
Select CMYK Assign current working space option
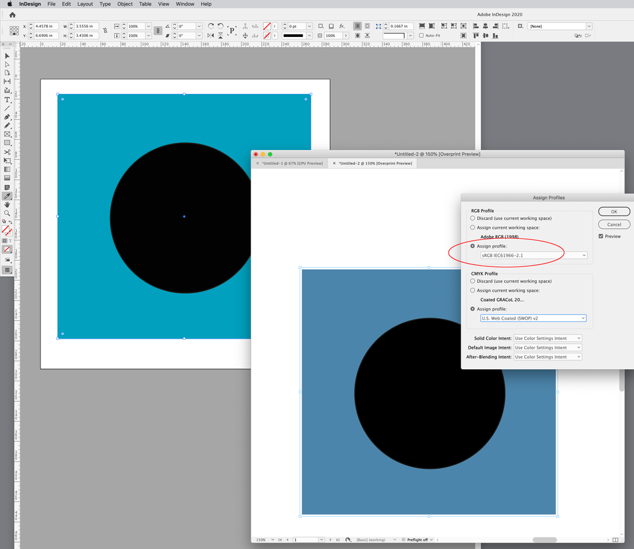point(472,290)
